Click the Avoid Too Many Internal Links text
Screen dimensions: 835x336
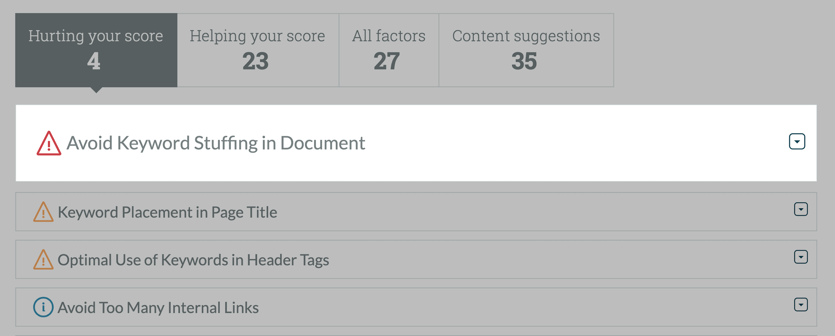tap(158, 308)
